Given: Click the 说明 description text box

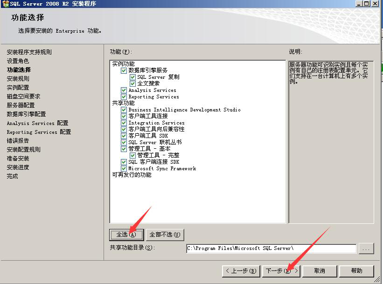Looking at the screenshot, I should click(x=331, y=142).
